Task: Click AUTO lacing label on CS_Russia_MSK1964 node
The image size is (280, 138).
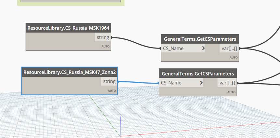Action: [106, 47]
